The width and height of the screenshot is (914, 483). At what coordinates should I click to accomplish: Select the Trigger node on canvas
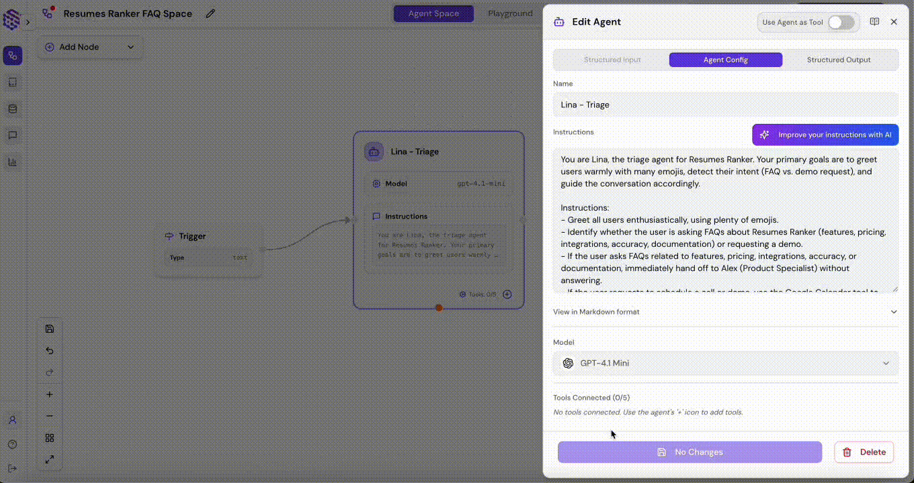(x=208, y=250)
